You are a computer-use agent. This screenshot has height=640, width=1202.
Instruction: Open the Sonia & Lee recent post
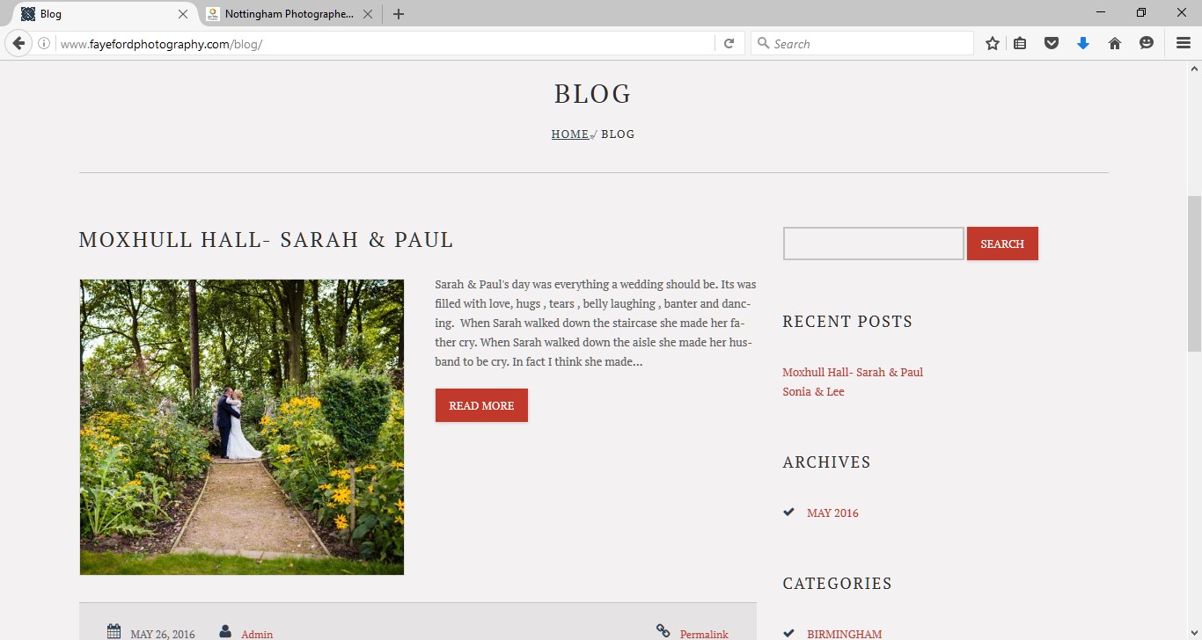tap(813, 392)
